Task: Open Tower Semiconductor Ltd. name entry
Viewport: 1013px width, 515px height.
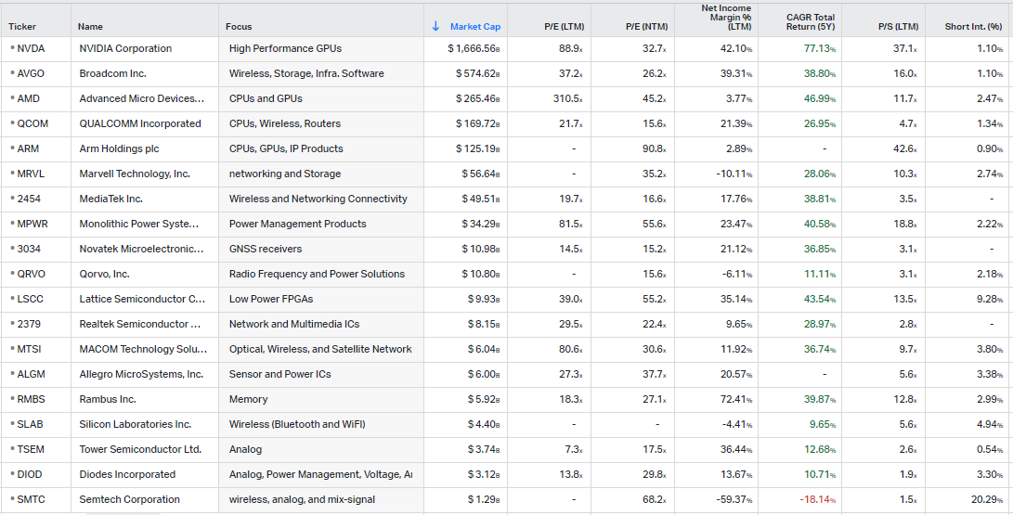Action: coord(140,449)
